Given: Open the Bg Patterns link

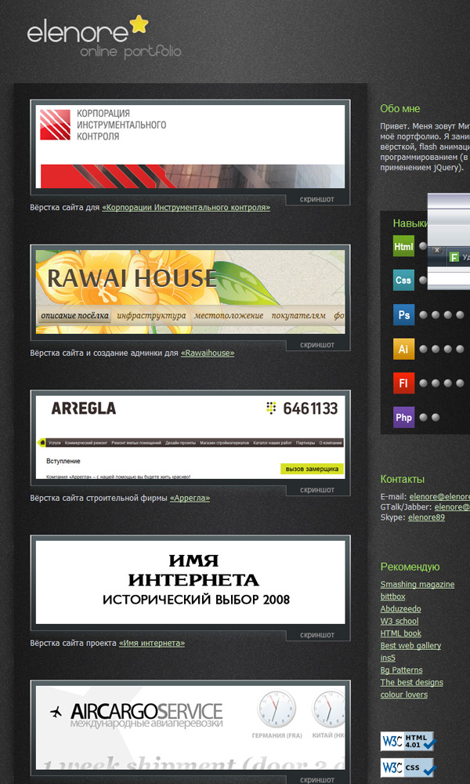Looking at the screenshot, I should pos(402,670).
